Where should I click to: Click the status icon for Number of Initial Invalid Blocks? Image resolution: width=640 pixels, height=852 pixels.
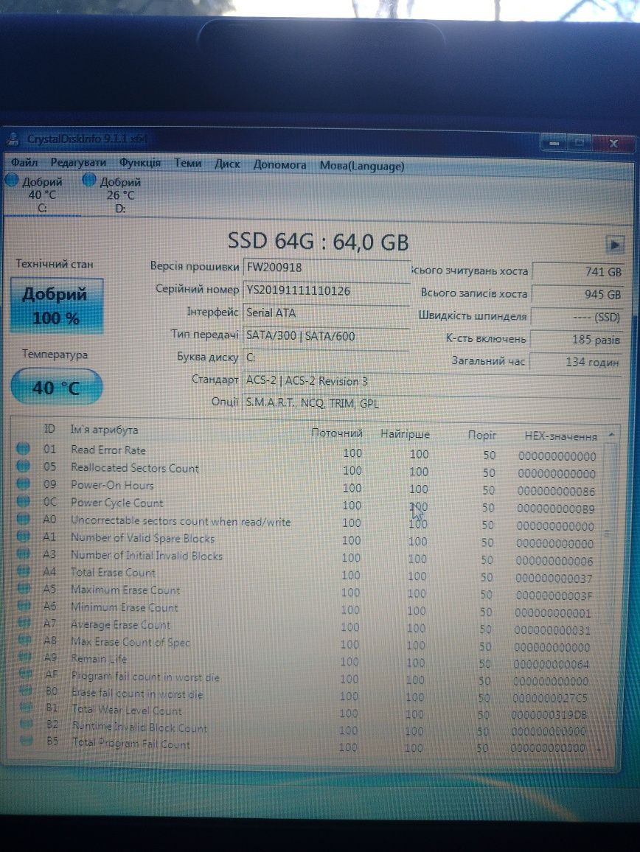[x=23, y=554]
